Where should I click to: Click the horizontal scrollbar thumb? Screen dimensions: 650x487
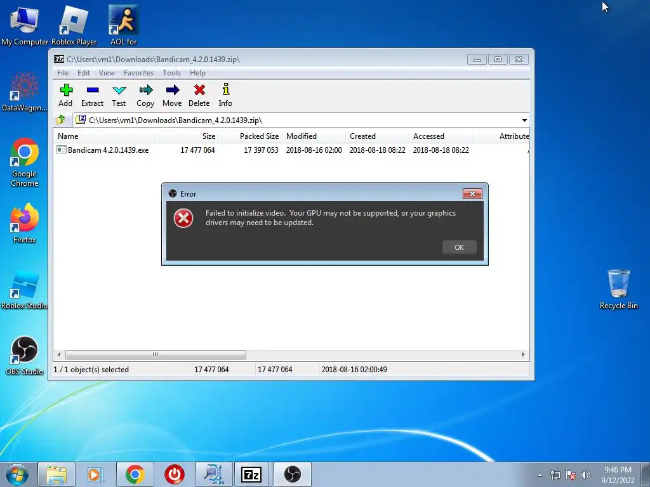(156, 354)
